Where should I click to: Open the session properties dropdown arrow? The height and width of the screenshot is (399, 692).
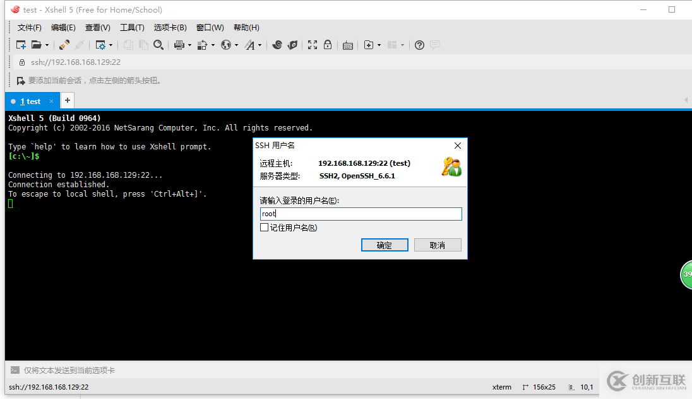(x=111, y=45)
